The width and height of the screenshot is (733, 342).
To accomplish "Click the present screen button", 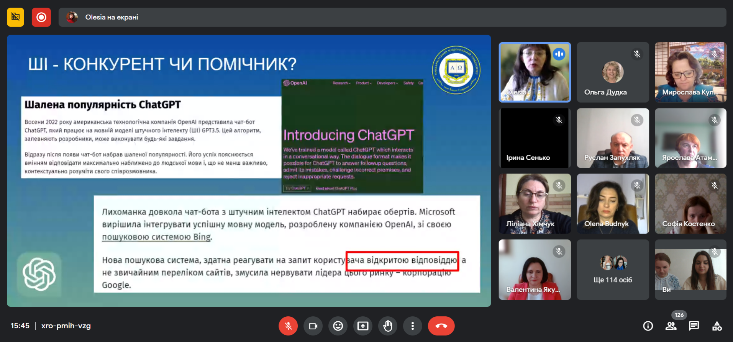I will tap(363, 326).
